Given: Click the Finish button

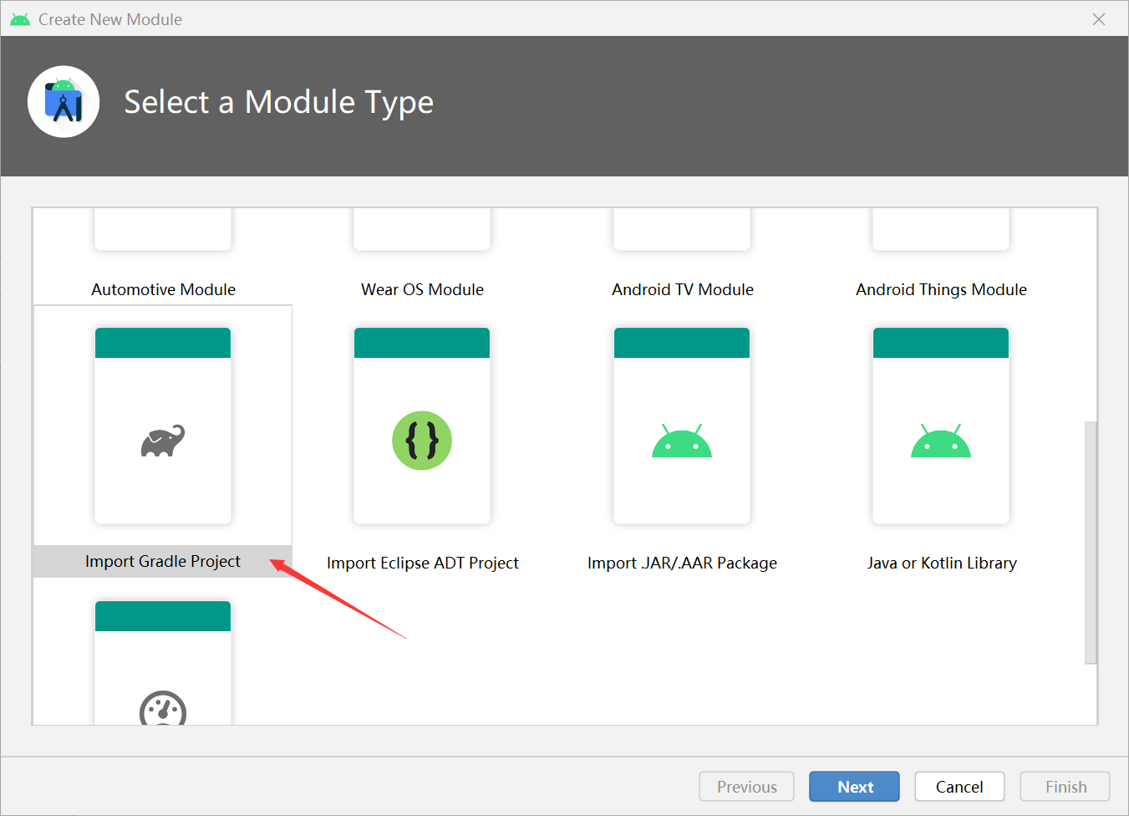Looking at the screenshot, I should 1065,786.
